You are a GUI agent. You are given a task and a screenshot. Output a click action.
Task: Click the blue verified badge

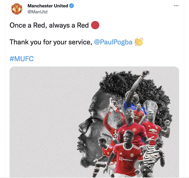tap(72, 6)
